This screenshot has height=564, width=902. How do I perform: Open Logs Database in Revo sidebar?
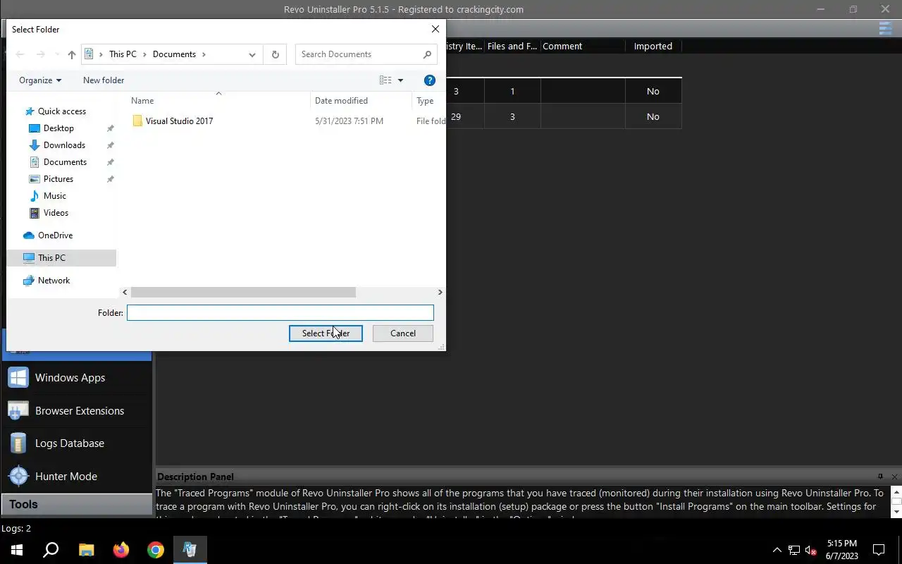(x=76, y=443)
